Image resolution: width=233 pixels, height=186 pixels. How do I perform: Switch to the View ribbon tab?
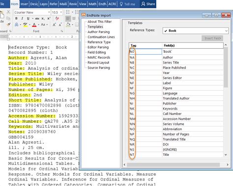point(83,4)
